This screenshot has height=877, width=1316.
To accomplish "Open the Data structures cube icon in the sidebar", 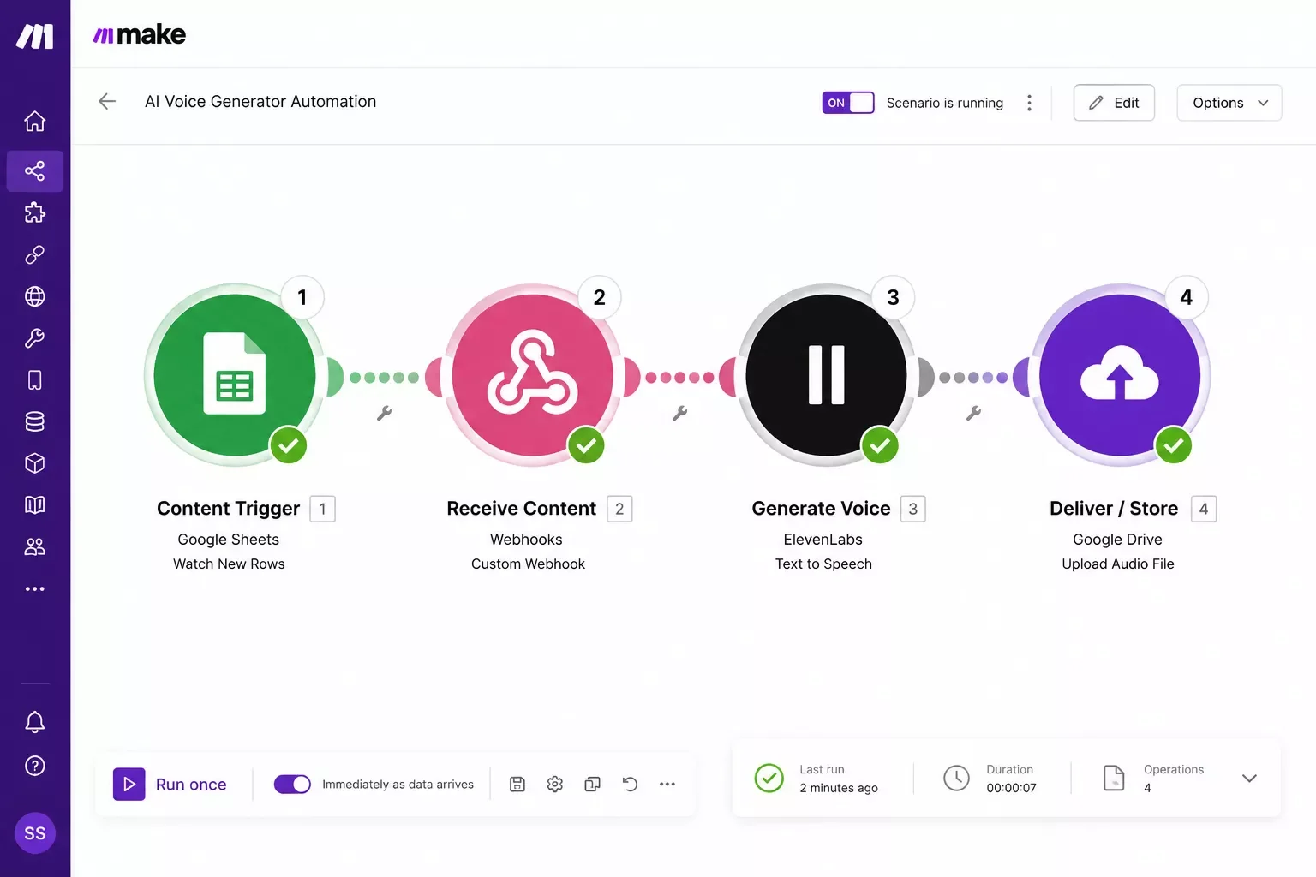I will [35, 463].
